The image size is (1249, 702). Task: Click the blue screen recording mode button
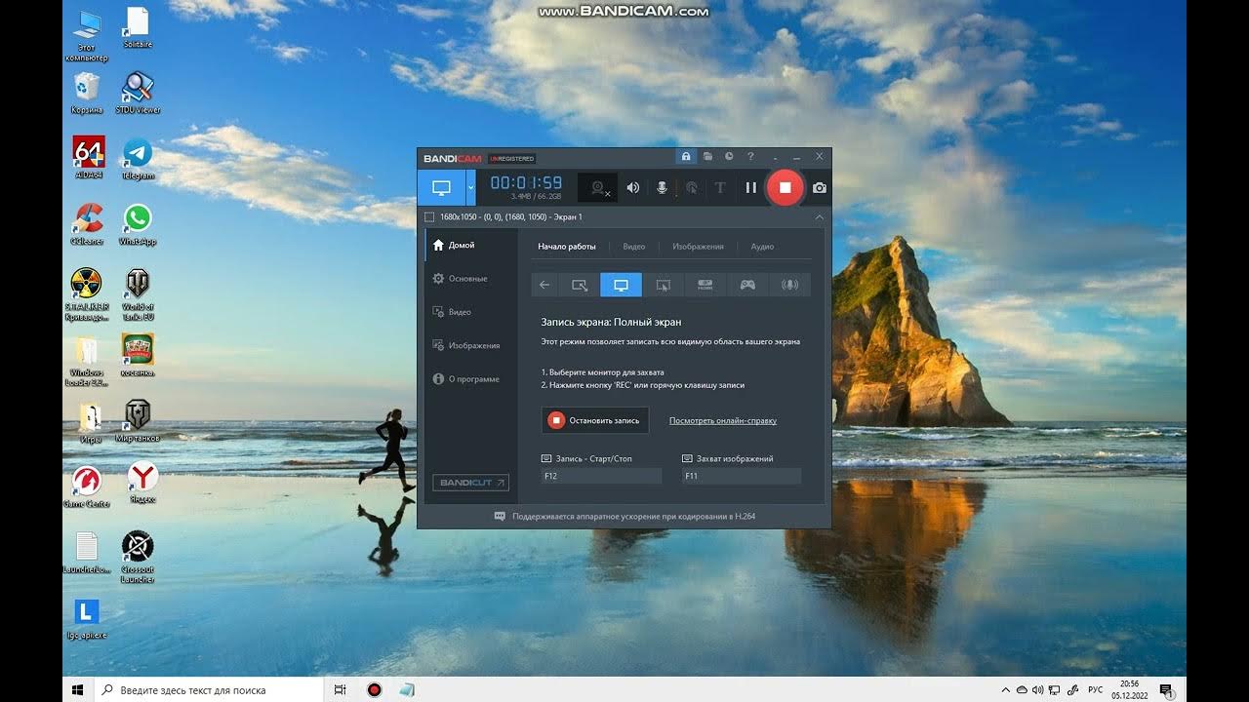[x=441, y=187]
